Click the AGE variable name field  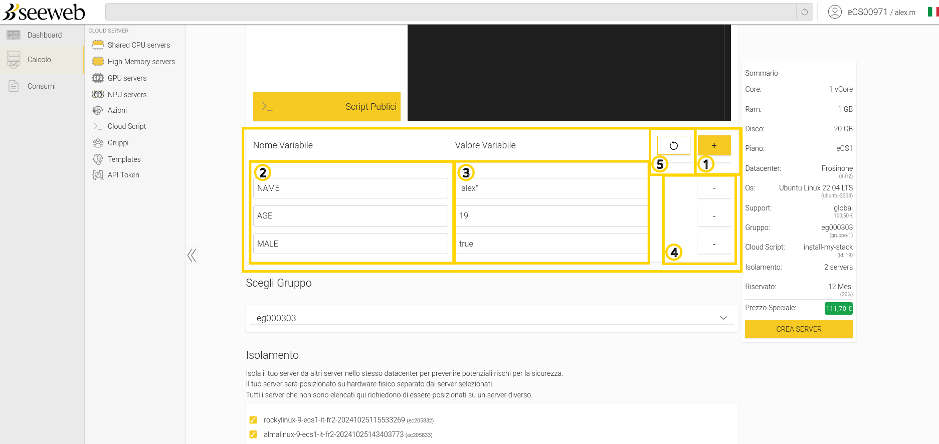[x=350, y=216]
